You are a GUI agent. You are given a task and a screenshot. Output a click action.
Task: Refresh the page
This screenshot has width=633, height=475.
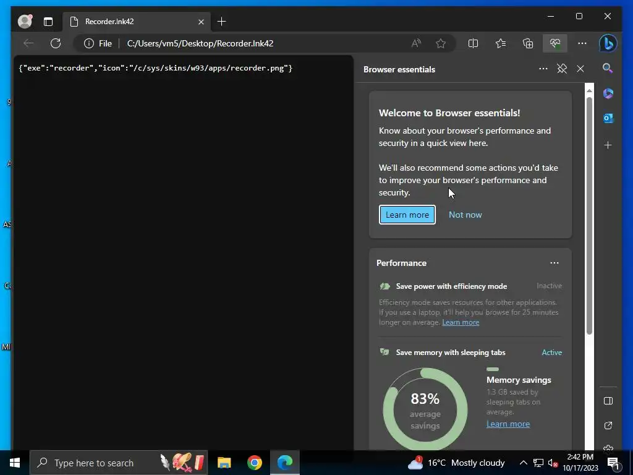56,43
